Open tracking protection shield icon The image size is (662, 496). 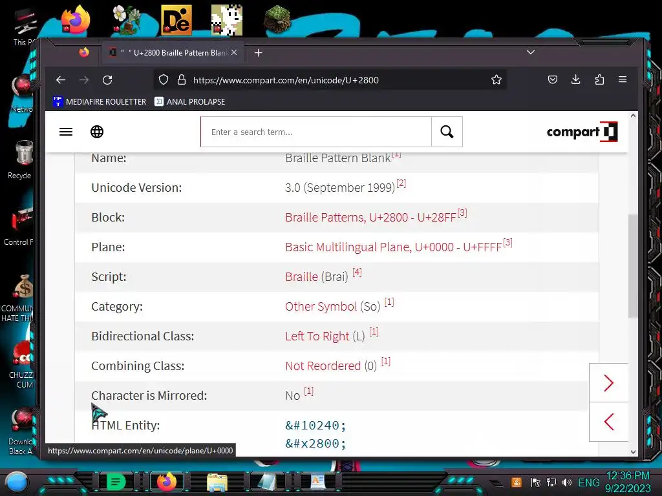coord(164,79)
